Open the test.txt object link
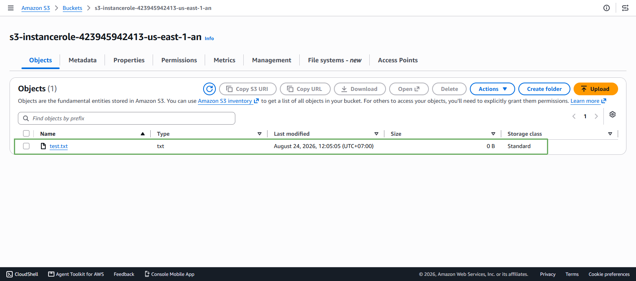The width and height of the screenshot is (636, 281). [59, 146]
